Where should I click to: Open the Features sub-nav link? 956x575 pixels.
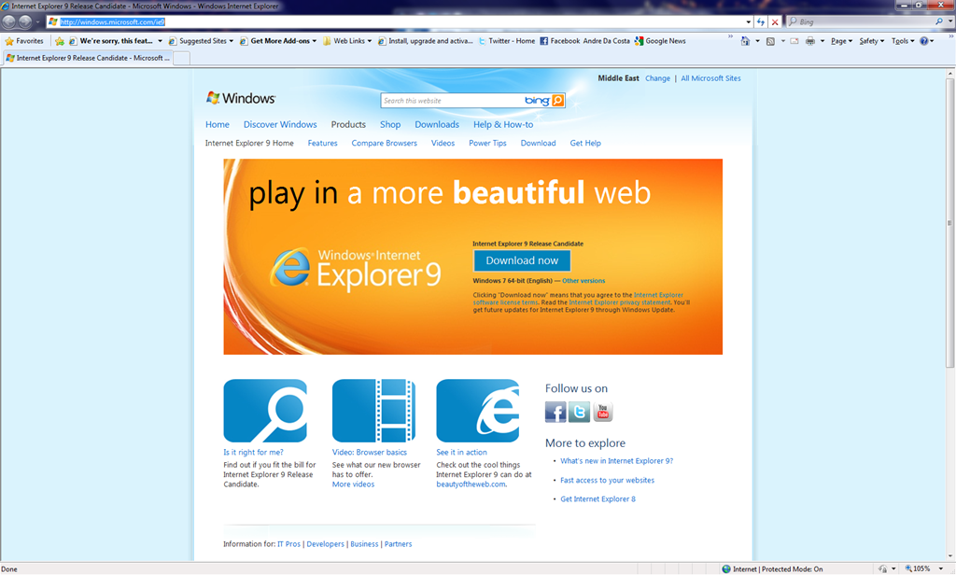click(322, 144)
